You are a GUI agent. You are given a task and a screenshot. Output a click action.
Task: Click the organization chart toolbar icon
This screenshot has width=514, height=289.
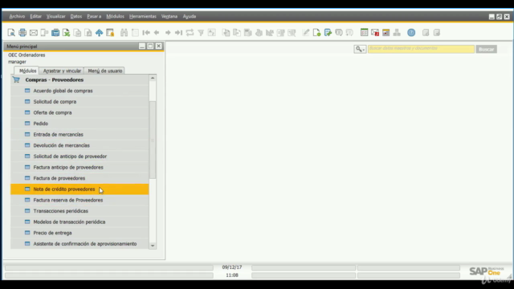[x=397, y=32]
